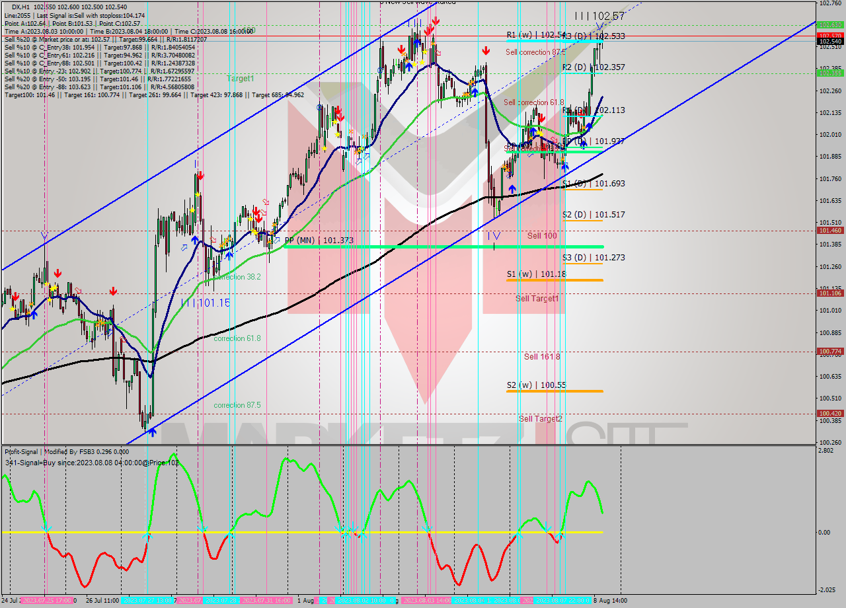The height and width of the screenshot is (608, 846).
Task: Click the 'Target100: 101.46' info line
Action: click(154, 95)
